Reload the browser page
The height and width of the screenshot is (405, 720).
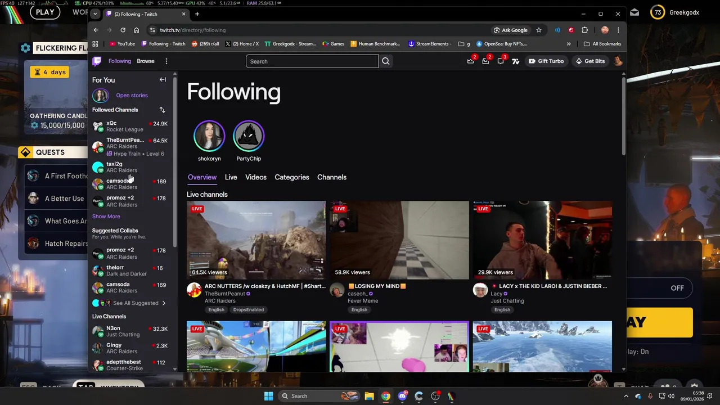tap(123, 30)
